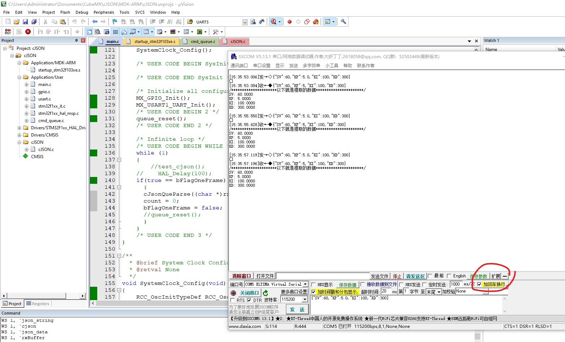The height and width of the screenshot is (342, 565).
Task: Click the Paste clipboard icon
Action: pyautogui.click(x=63, y=22)
